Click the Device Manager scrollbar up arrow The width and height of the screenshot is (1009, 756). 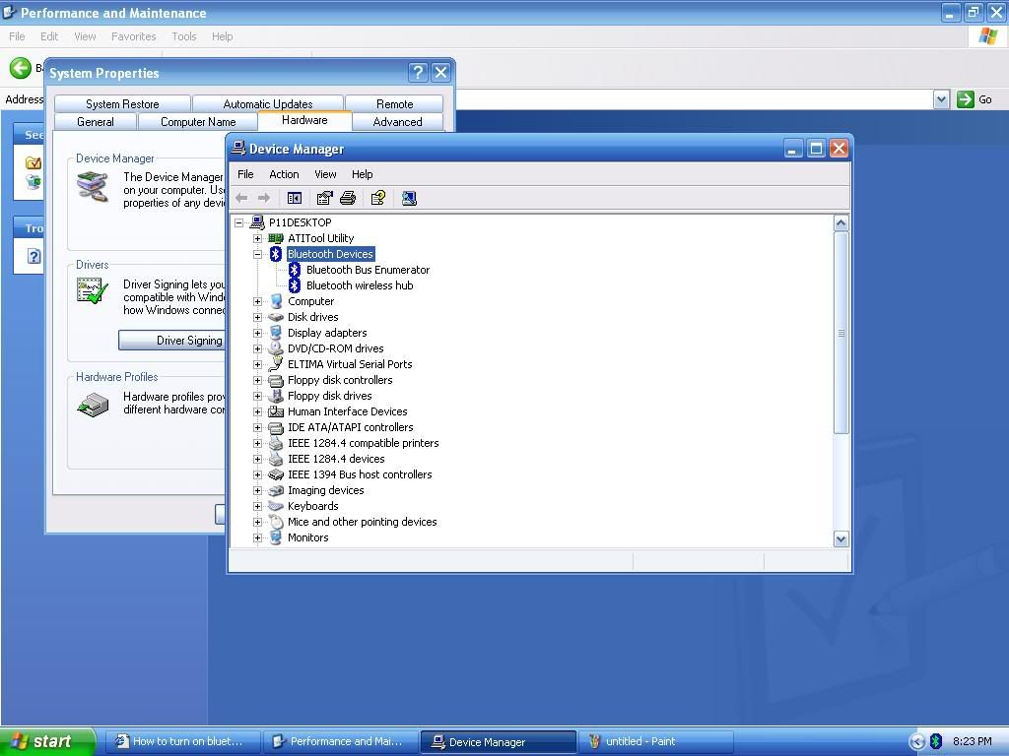(x=841, y=223)
